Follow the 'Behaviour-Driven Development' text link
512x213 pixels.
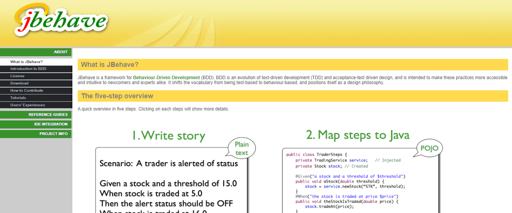(166, 78)
